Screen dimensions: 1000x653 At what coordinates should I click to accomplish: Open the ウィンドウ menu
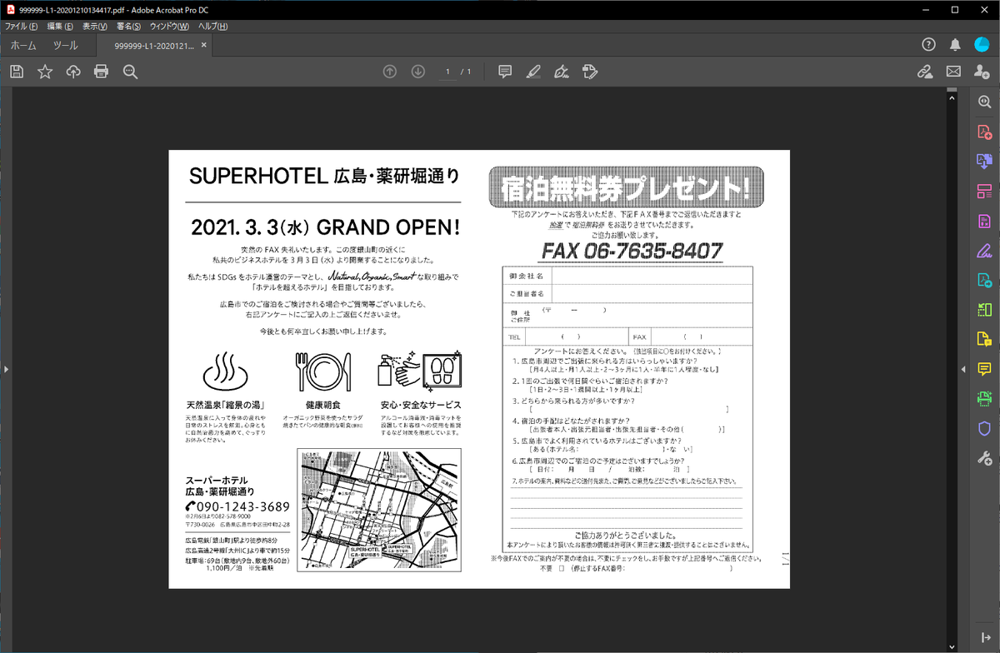pos(169,27)
